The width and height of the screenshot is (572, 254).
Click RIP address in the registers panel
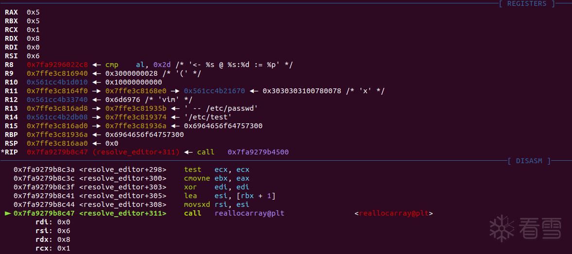coord(57,152)
